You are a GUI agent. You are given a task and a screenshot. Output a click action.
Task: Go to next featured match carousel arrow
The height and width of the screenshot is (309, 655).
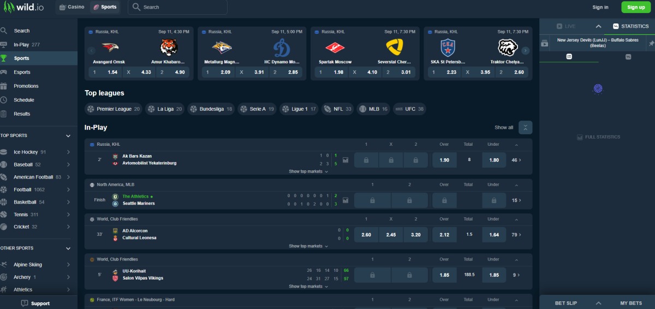click(x=526, y=51)
